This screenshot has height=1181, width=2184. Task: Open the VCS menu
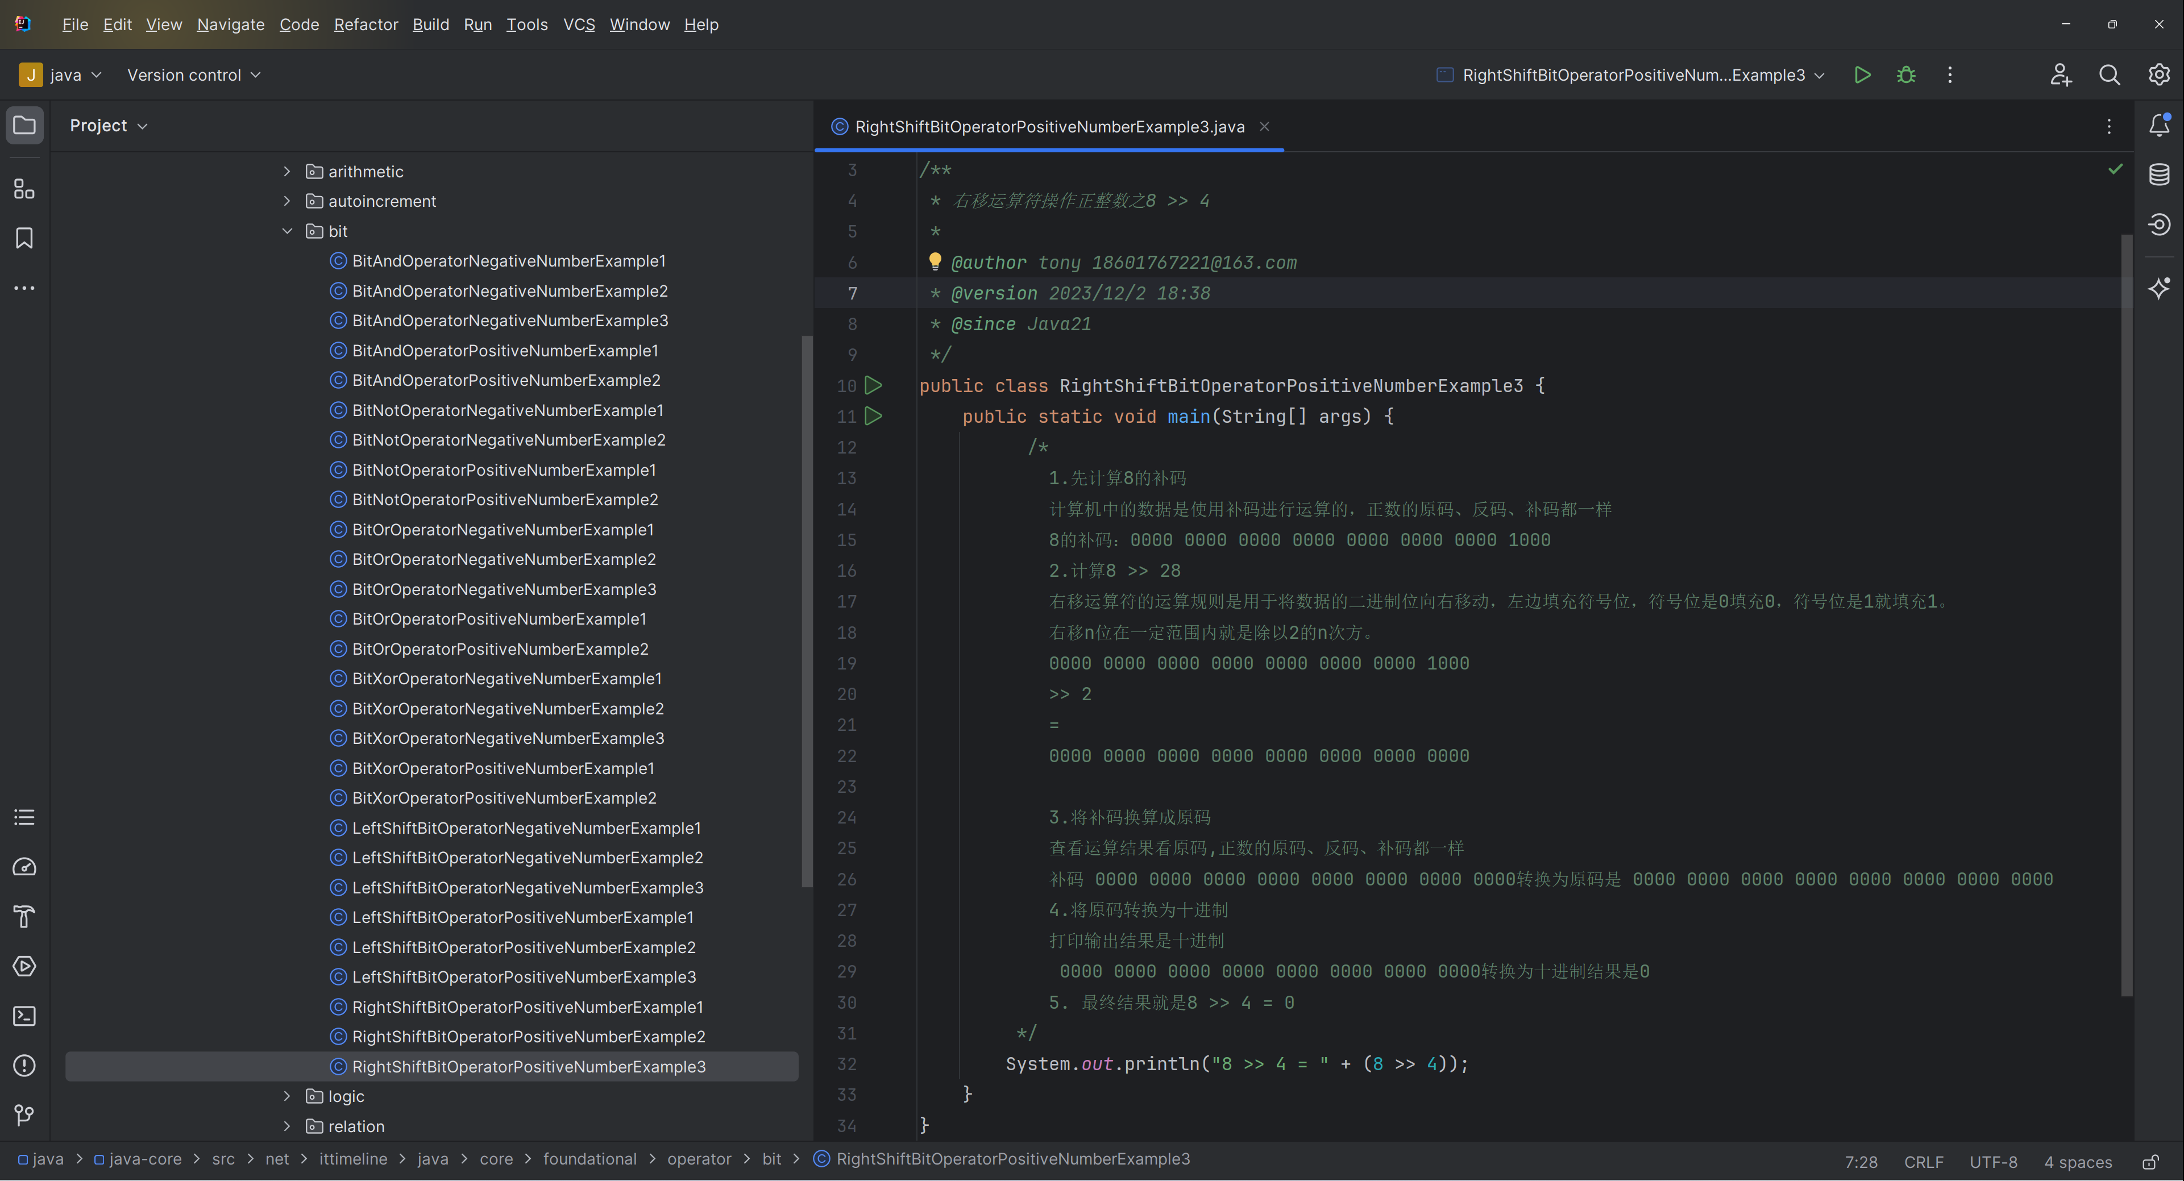pos(579,24)
